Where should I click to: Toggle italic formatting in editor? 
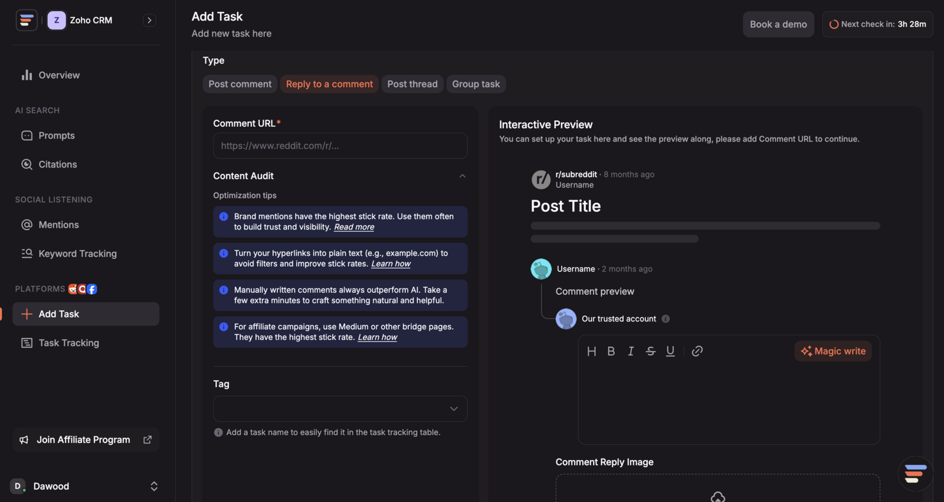click(x=631, y=351)
